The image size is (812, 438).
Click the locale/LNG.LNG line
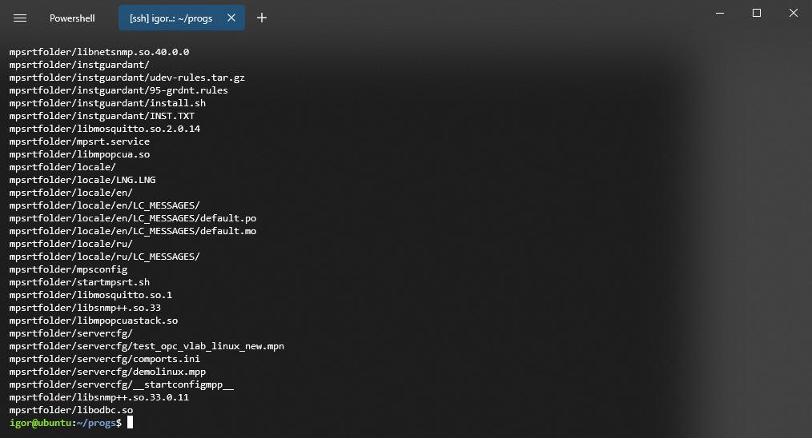[82, 180]
